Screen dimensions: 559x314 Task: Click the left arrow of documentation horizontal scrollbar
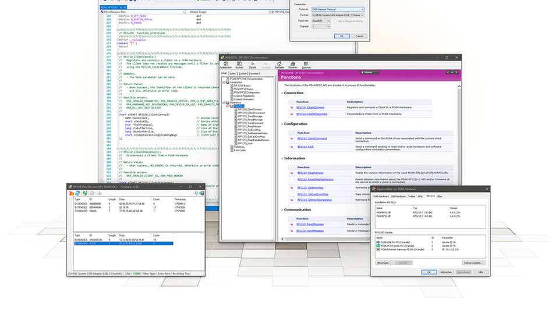(x=283, y=239)
